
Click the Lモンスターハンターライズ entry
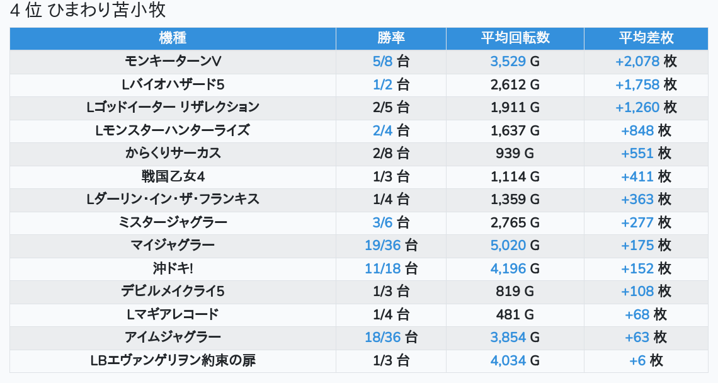[x=173, y=130]
